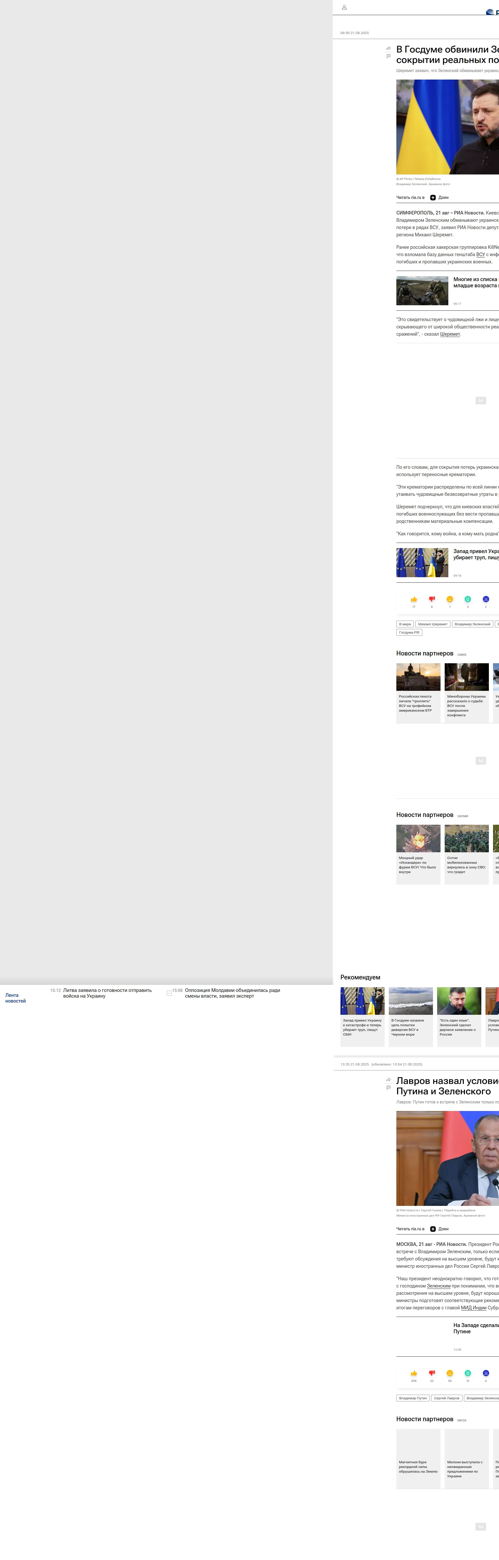Image resolution: width=499 pixels, height=1560 pixels.
Task: Click share arrow beside the Zelensky Госдума article
Action: [388, 48]
